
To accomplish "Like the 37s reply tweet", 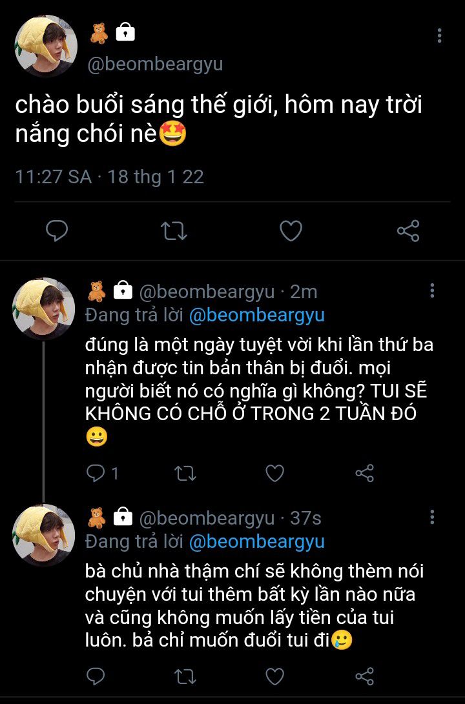I will [x=275, y=677].
